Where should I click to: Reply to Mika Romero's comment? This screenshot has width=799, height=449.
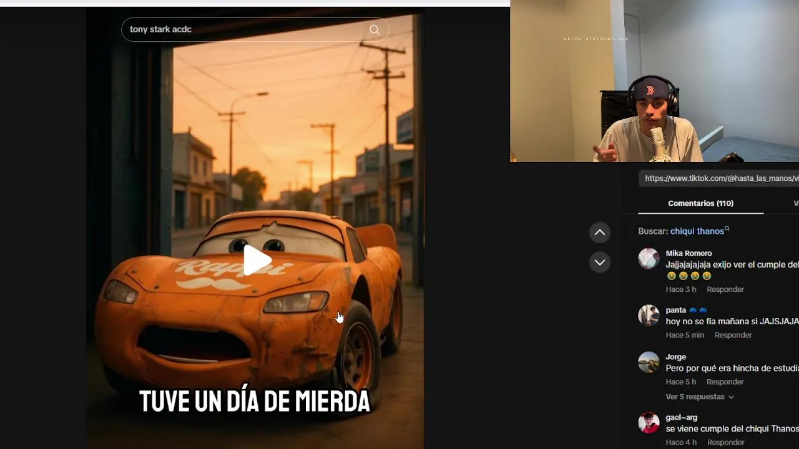tap(725, 289)
